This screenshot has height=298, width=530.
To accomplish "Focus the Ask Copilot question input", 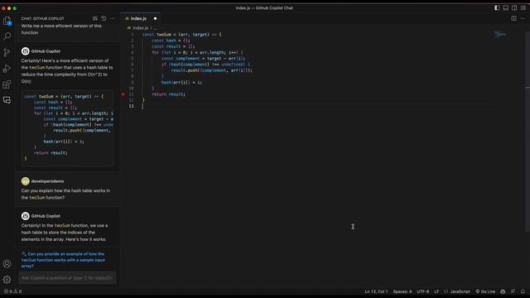I will click(x=67, y=278).
